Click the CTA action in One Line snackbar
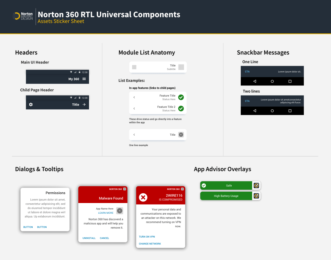Image resolution: width=331 pixels, height=260 pixels. [247, 72]
